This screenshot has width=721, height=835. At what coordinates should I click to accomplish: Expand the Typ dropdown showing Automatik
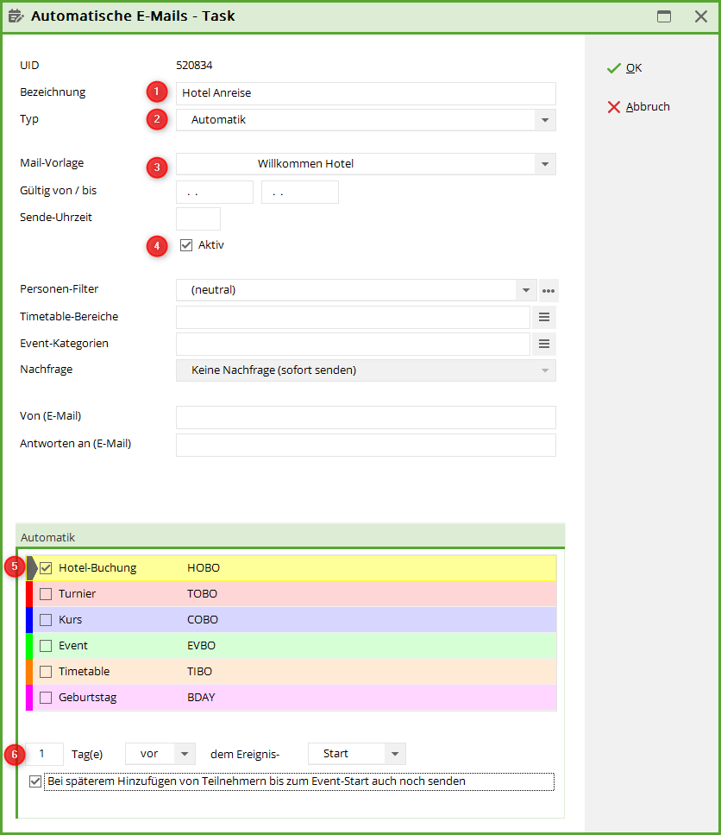click(544, 120)
